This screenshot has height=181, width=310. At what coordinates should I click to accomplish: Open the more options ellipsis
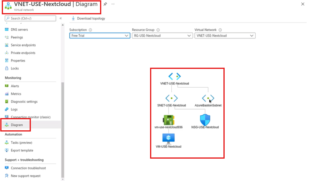click(113, 4)
